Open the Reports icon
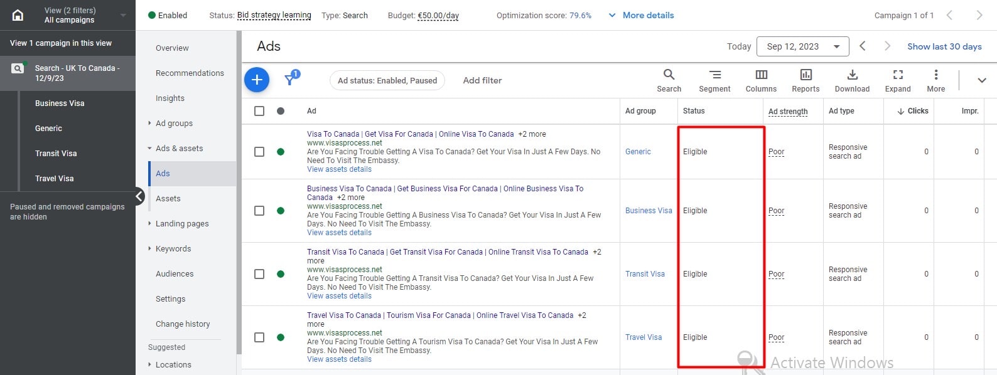The height and width of the screenshot is (375, 997). 806,80
